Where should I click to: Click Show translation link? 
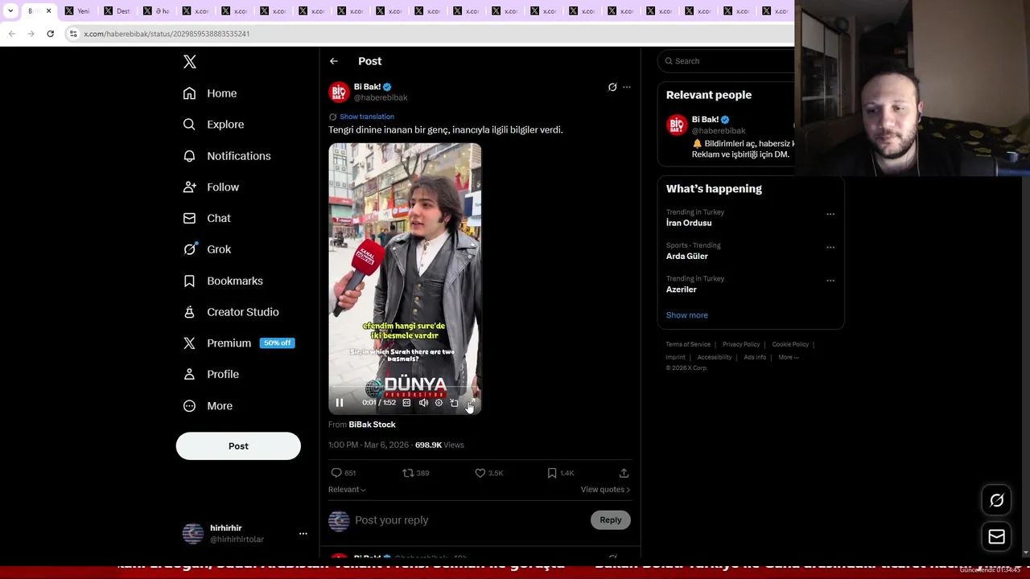point(366,117)
